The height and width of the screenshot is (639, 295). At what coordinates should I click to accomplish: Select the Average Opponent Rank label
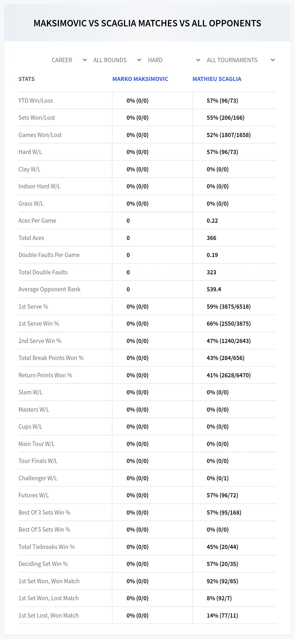point(49,289)
